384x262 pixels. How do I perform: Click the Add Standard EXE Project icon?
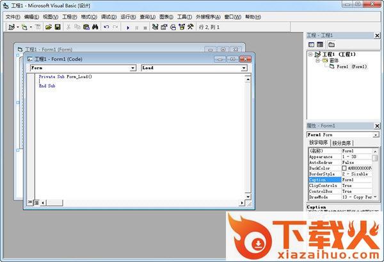coord(12,27)
